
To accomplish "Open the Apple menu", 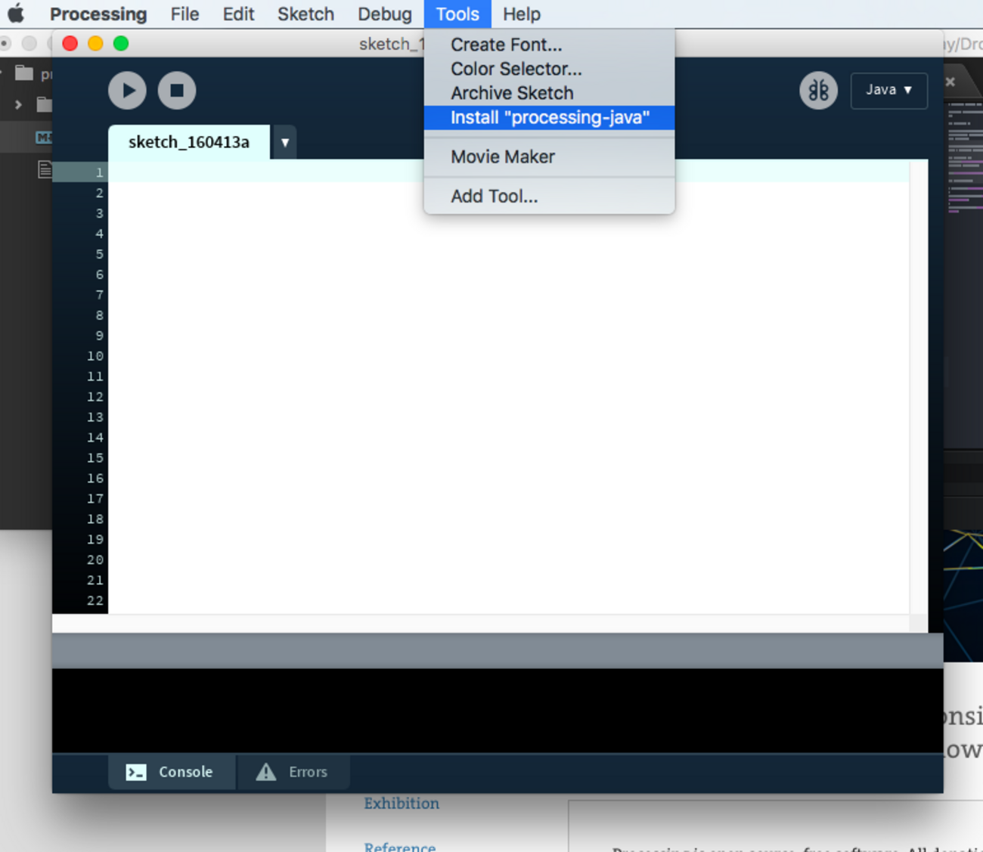I will 16,14.
